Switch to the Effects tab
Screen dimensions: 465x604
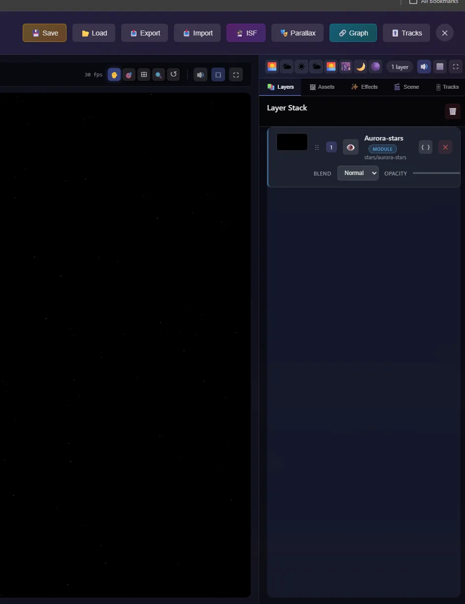(x=364, y=87)
